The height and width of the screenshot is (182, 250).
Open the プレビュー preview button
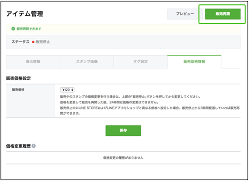tap(185, 14)
